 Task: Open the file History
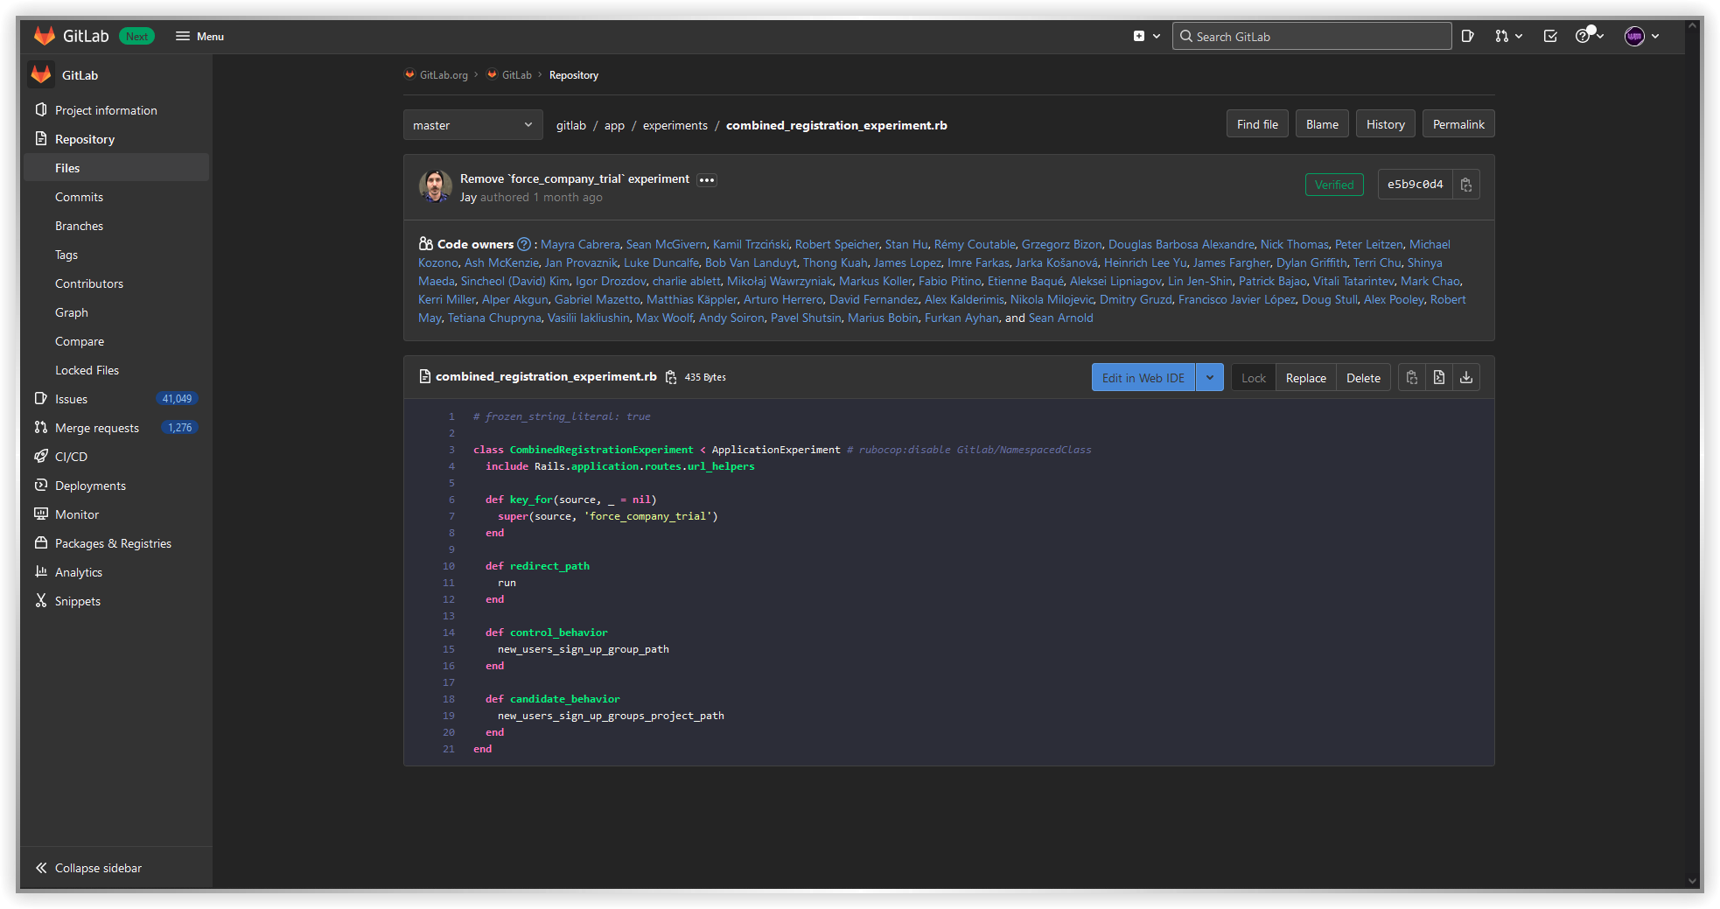point(1385,123)
